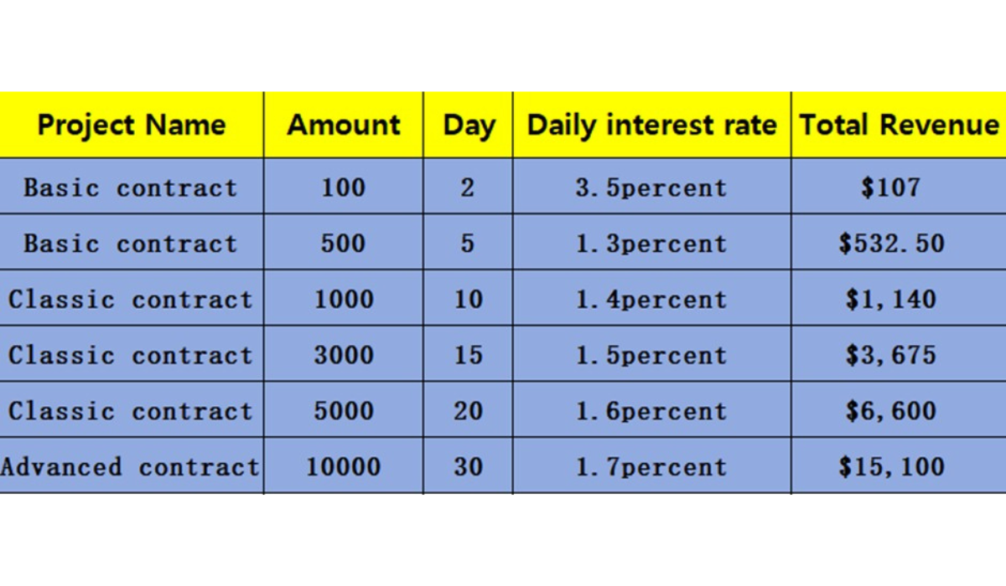Click the amount cell showing 10000
This screenshot has width=1006, height=586.
point(344,466)
